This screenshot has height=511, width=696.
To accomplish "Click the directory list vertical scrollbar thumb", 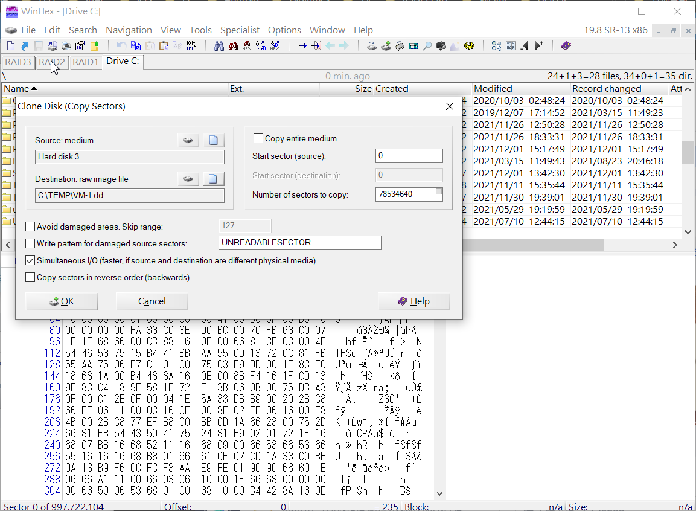I will pyautogui.click(x=688, y=152).
